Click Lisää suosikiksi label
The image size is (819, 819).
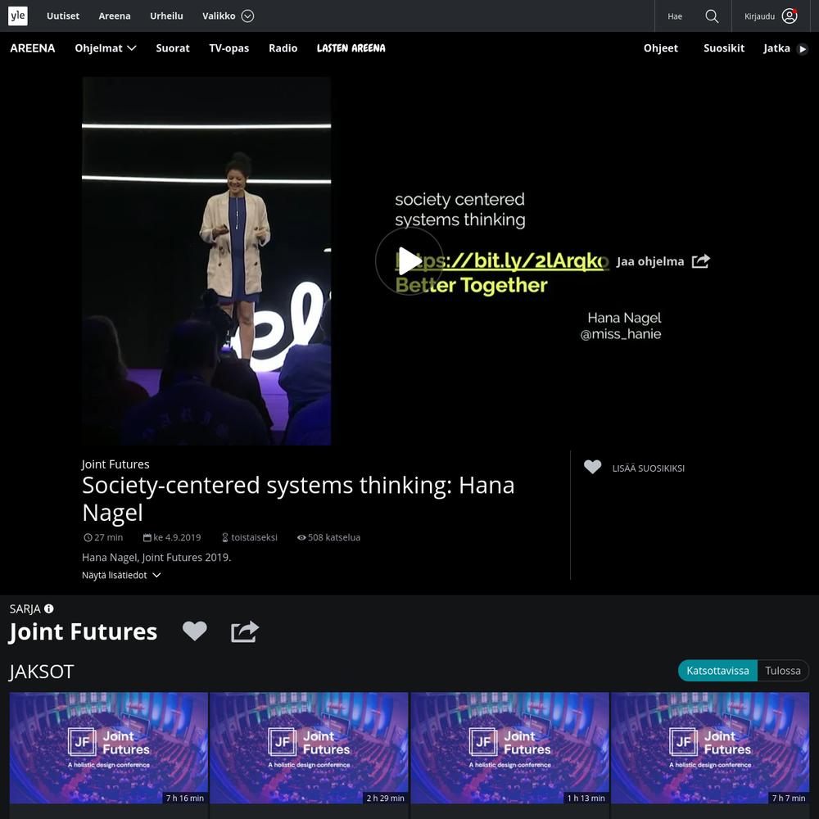point(648,468)
